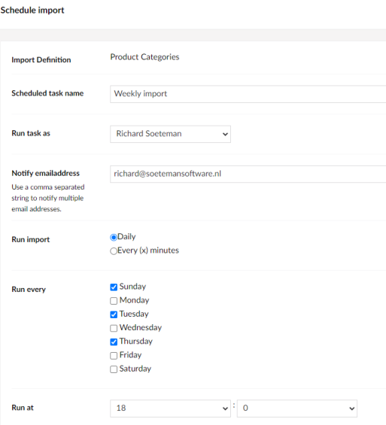The width and height of the screenshot is (386, 425).
Task: Click the Run every label
Action: click(x=29, y=290)
